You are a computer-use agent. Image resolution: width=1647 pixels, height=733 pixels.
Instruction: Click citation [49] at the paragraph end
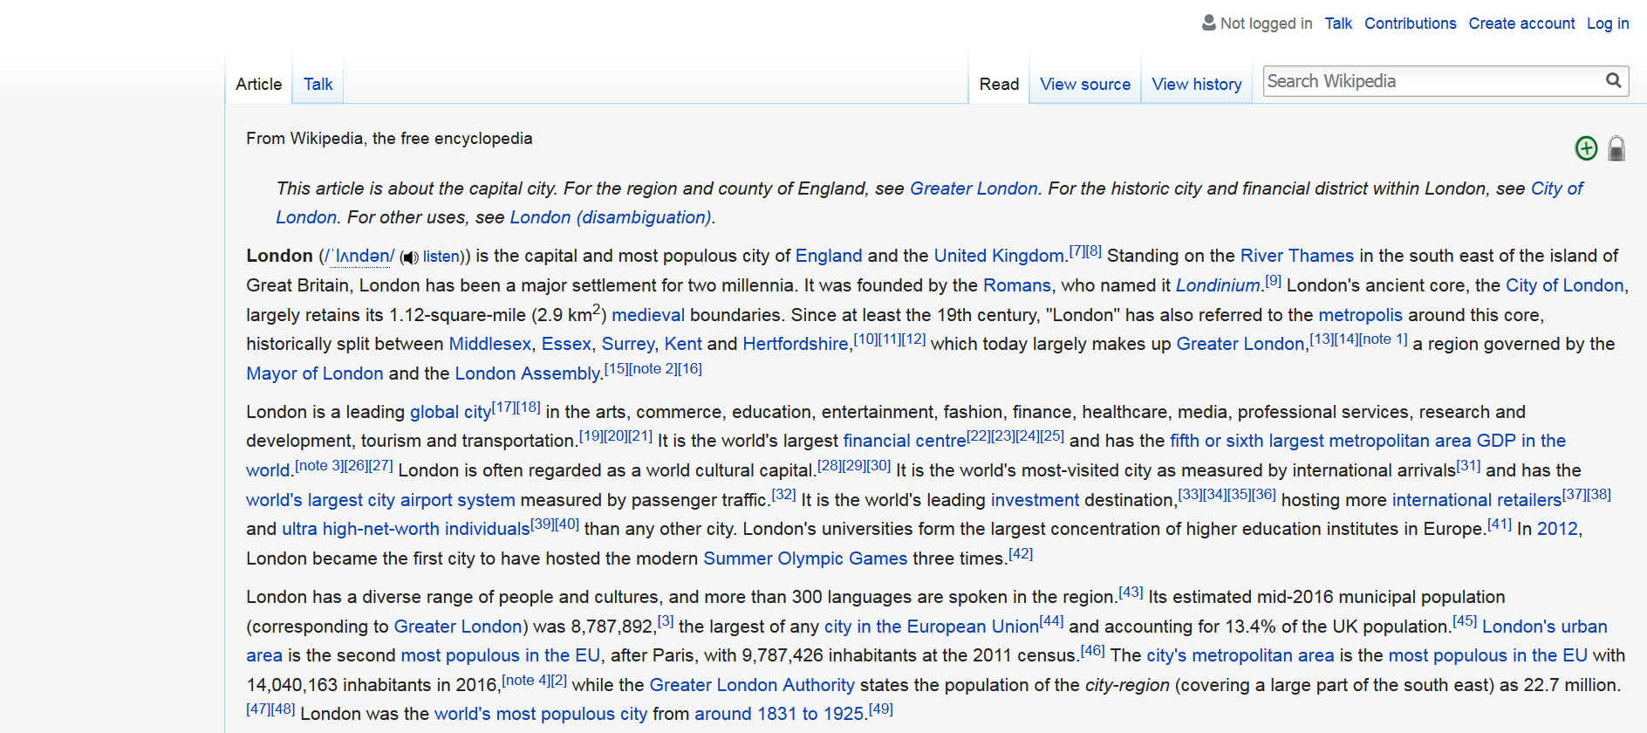pos(881,709)
